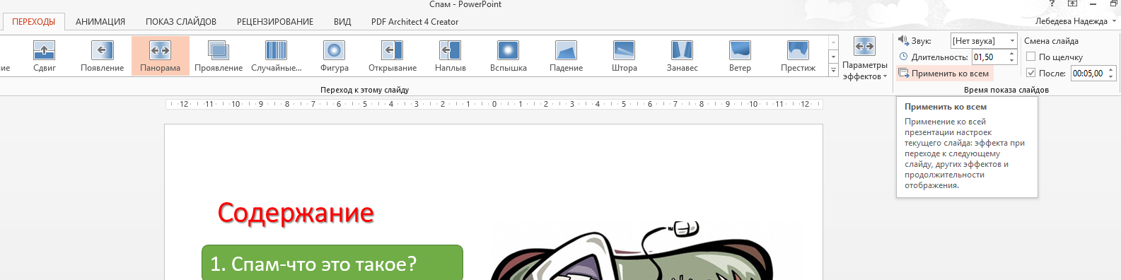The image size is (1121, 280).
Task: Open the Звук dropdown list
Action: 1012,41
